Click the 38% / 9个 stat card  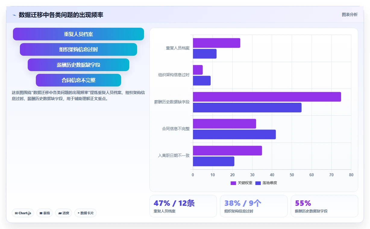pyautogui.click(x=254, y=206)
